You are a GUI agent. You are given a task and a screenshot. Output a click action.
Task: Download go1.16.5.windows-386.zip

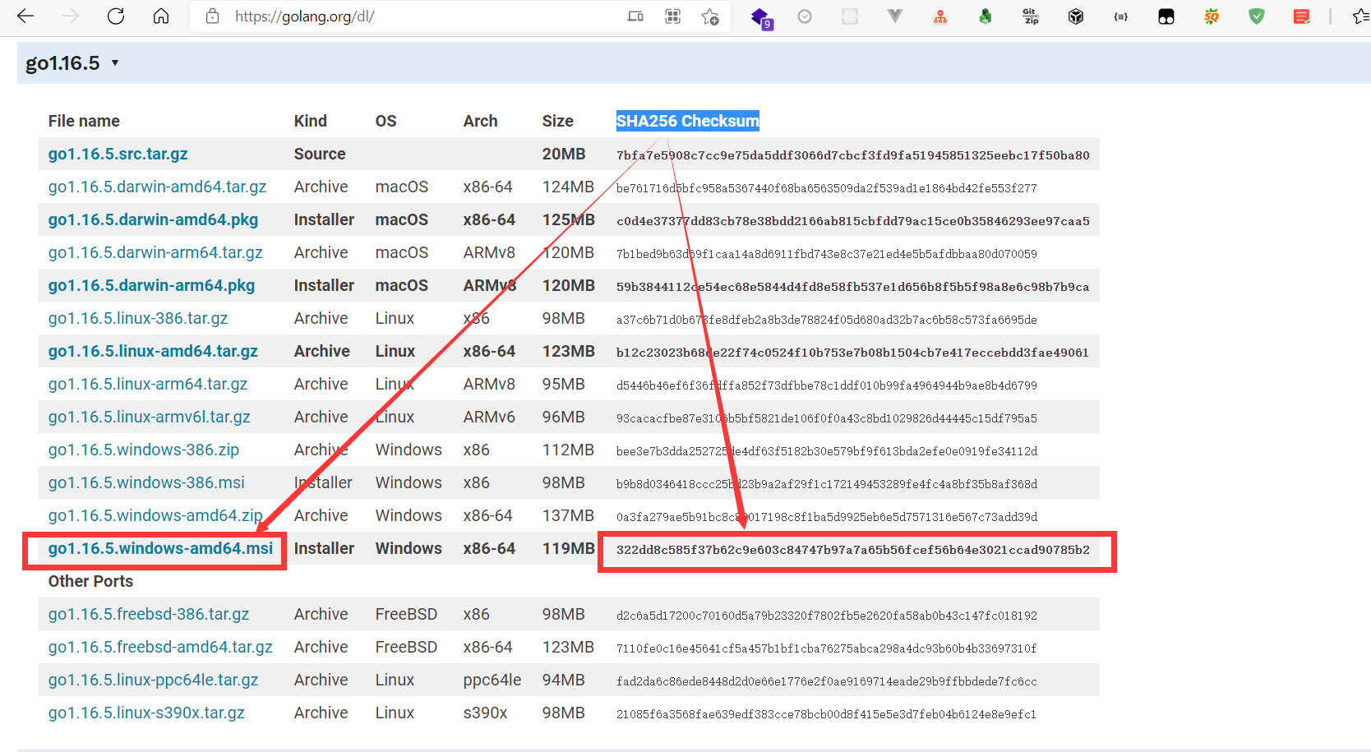click(144, 450)
